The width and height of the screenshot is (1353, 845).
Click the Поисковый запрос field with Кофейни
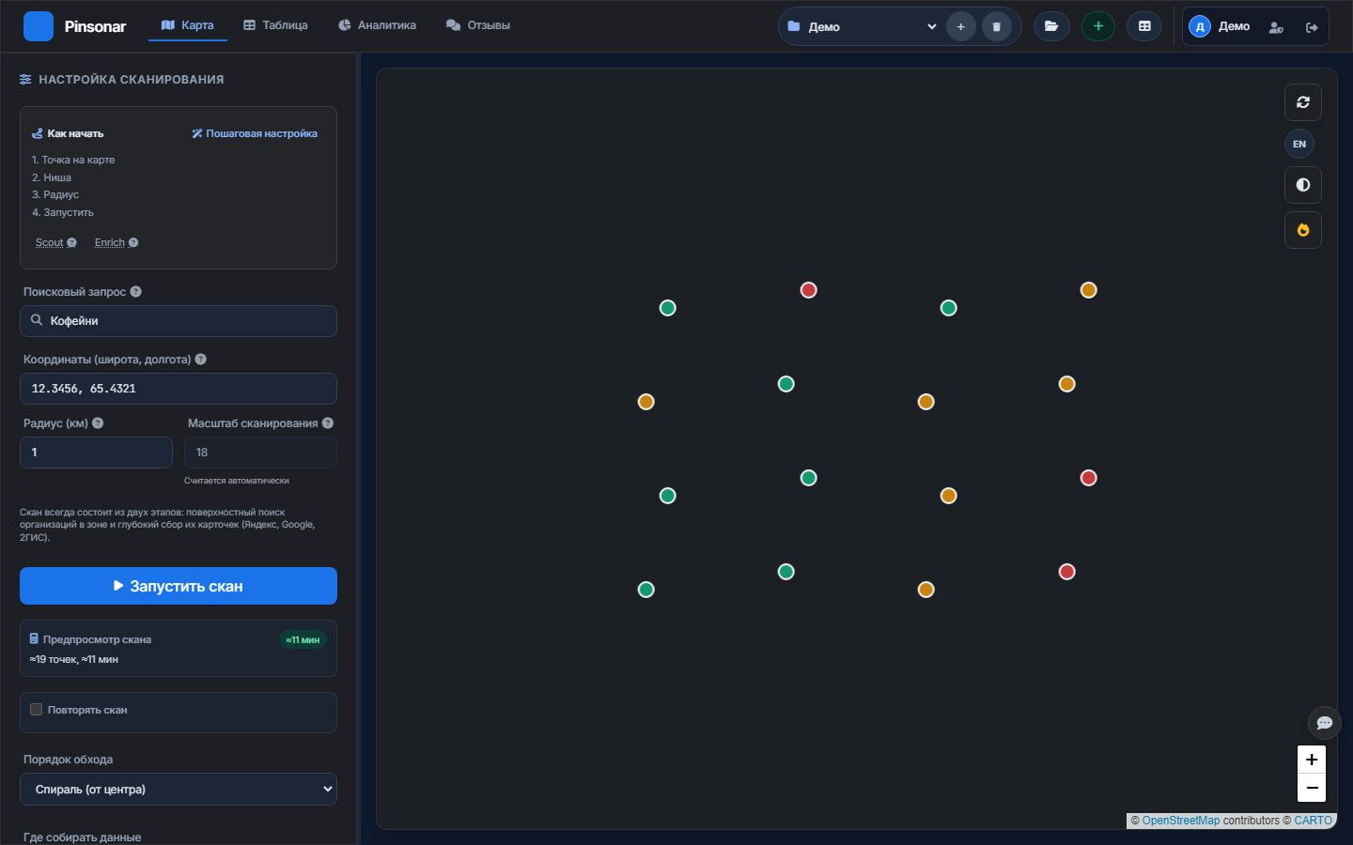tap(179, 321)
